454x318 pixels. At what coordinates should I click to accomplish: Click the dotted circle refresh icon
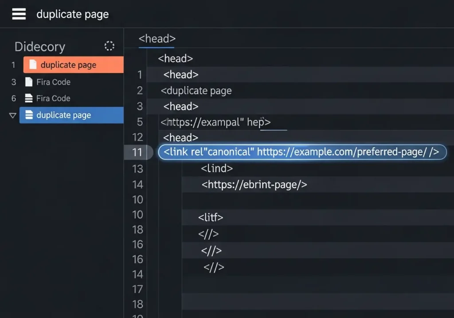point(109,46)
